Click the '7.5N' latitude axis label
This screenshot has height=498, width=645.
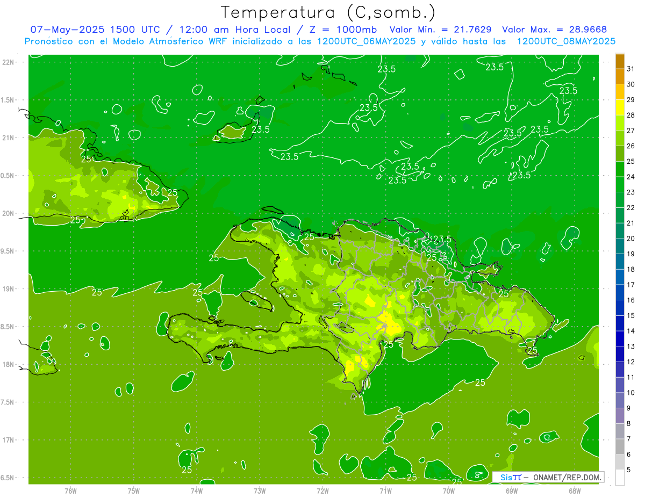point(8,402)
